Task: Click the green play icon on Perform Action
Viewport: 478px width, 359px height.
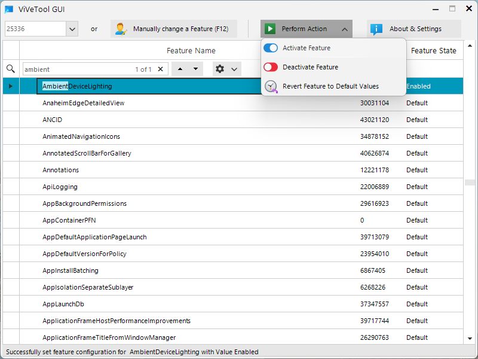Action: 272,28
